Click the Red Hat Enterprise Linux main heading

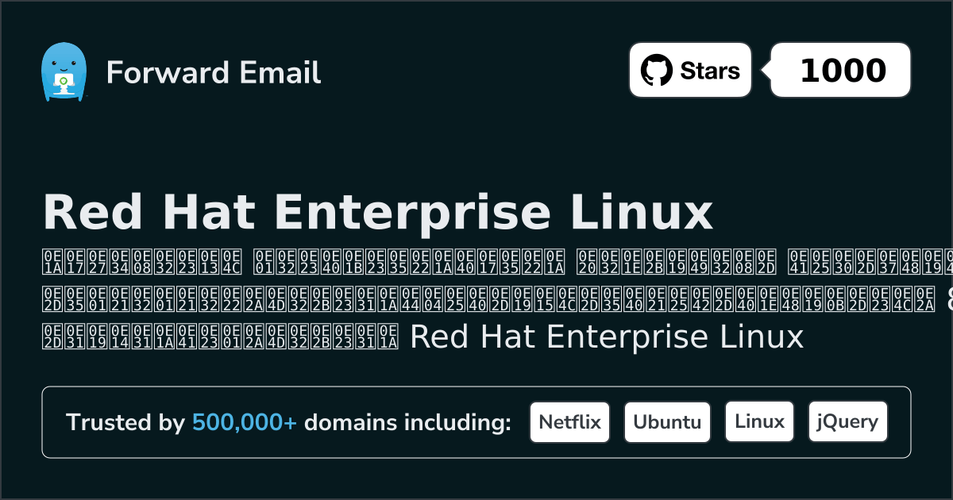[378, 212]
